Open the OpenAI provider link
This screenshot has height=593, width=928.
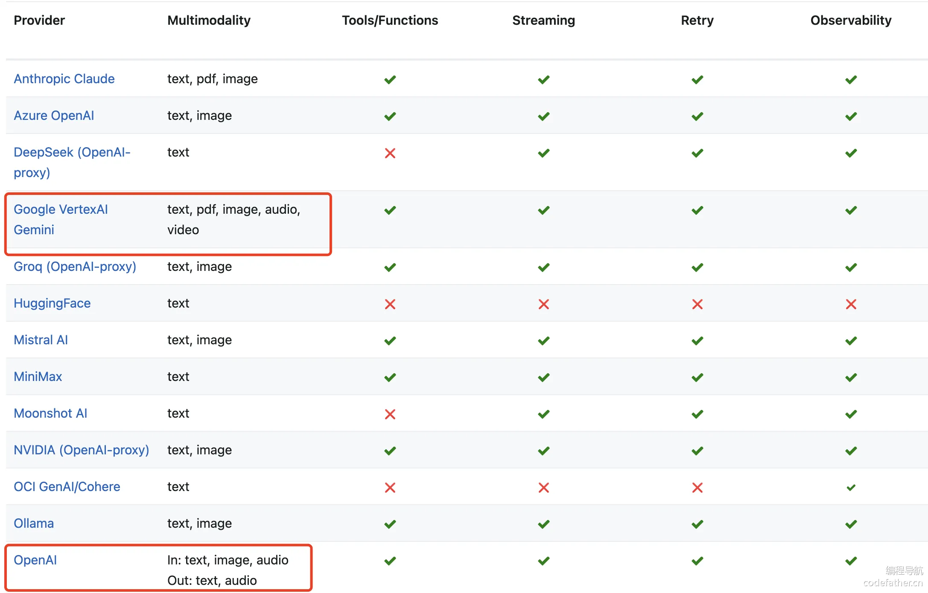[35, 560]
